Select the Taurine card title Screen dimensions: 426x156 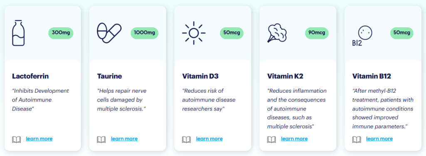point(109,76)
